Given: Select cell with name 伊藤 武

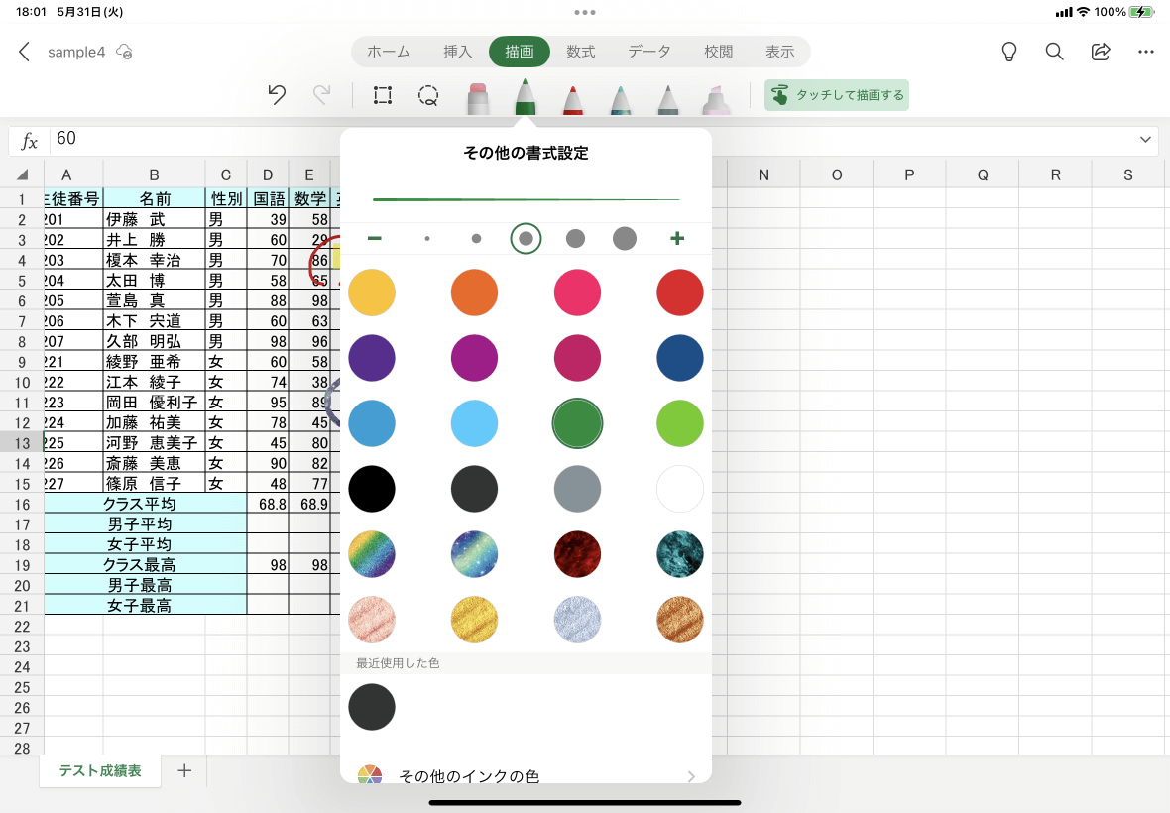Looking at the screenshot, I should (154, 219).
